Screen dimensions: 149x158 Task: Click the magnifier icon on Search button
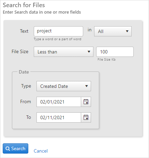click(8, 148)
